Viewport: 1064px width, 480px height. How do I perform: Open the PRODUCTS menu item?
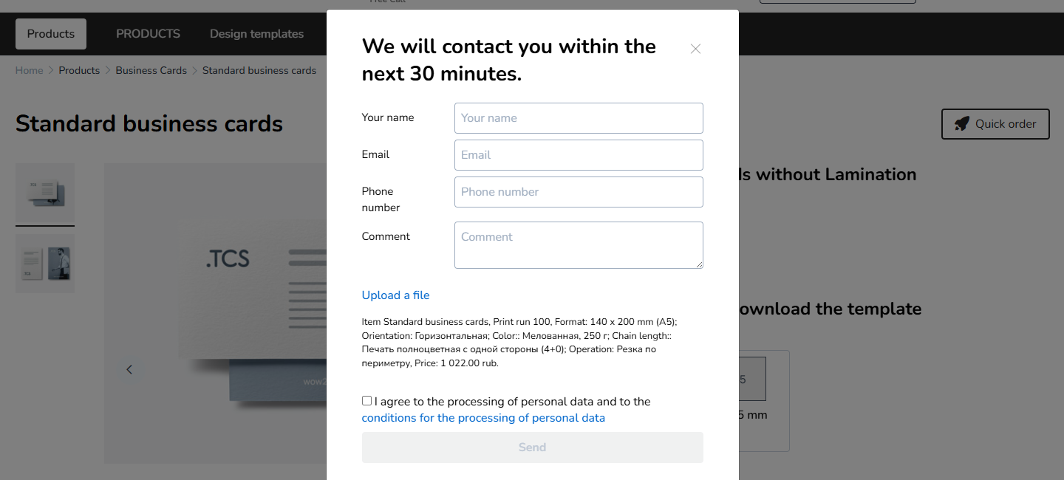pos(148,34)
